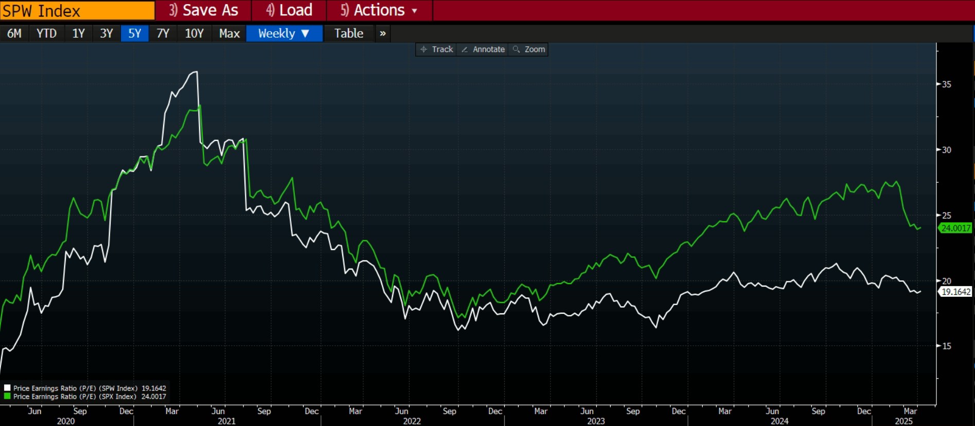Viewport: 975px width, 426px height.
Task: Click the white SPW Index legend swatch
Action: pos(7,388)
